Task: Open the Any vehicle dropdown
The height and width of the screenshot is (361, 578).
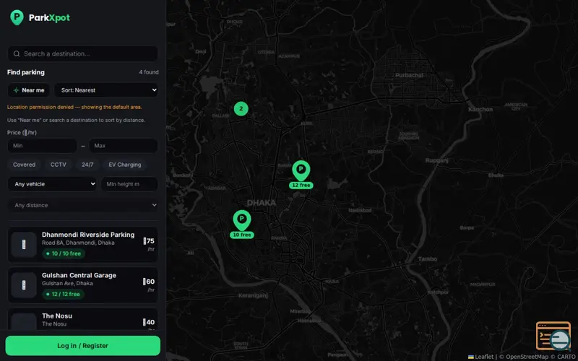Action: [53, 184]
